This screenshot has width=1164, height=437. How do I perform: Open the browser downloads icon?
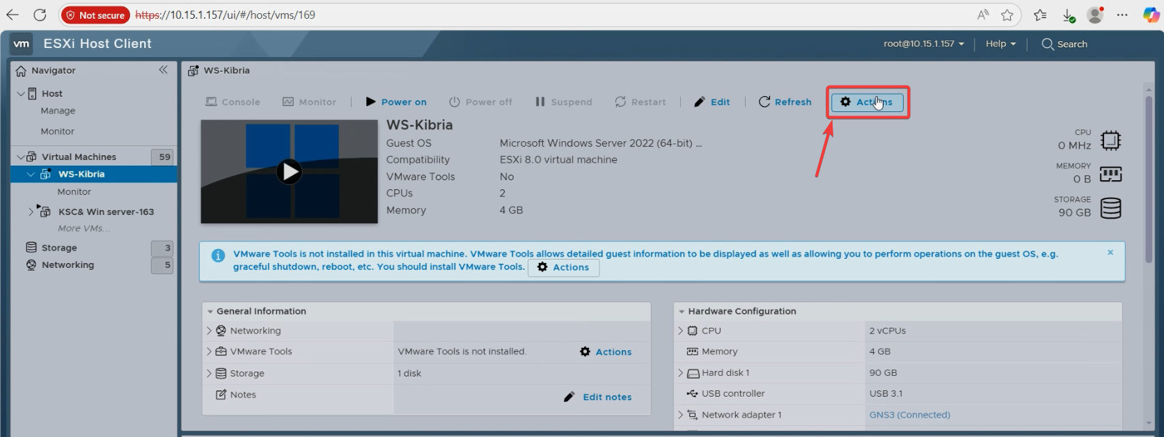click(1068, 15)
